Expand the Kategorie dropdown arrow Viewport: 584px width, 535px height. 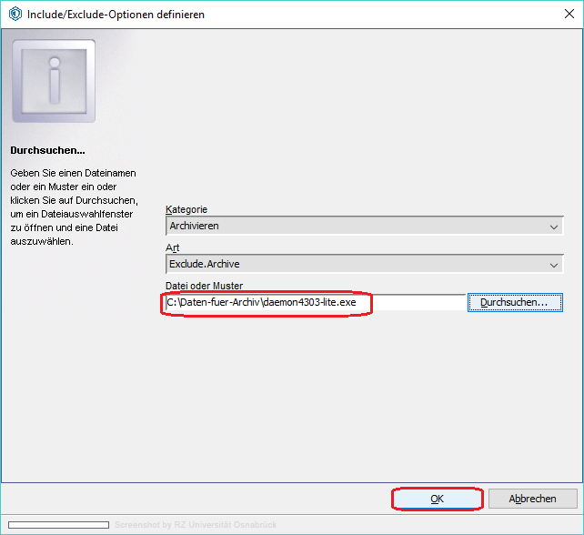point(554,227)
